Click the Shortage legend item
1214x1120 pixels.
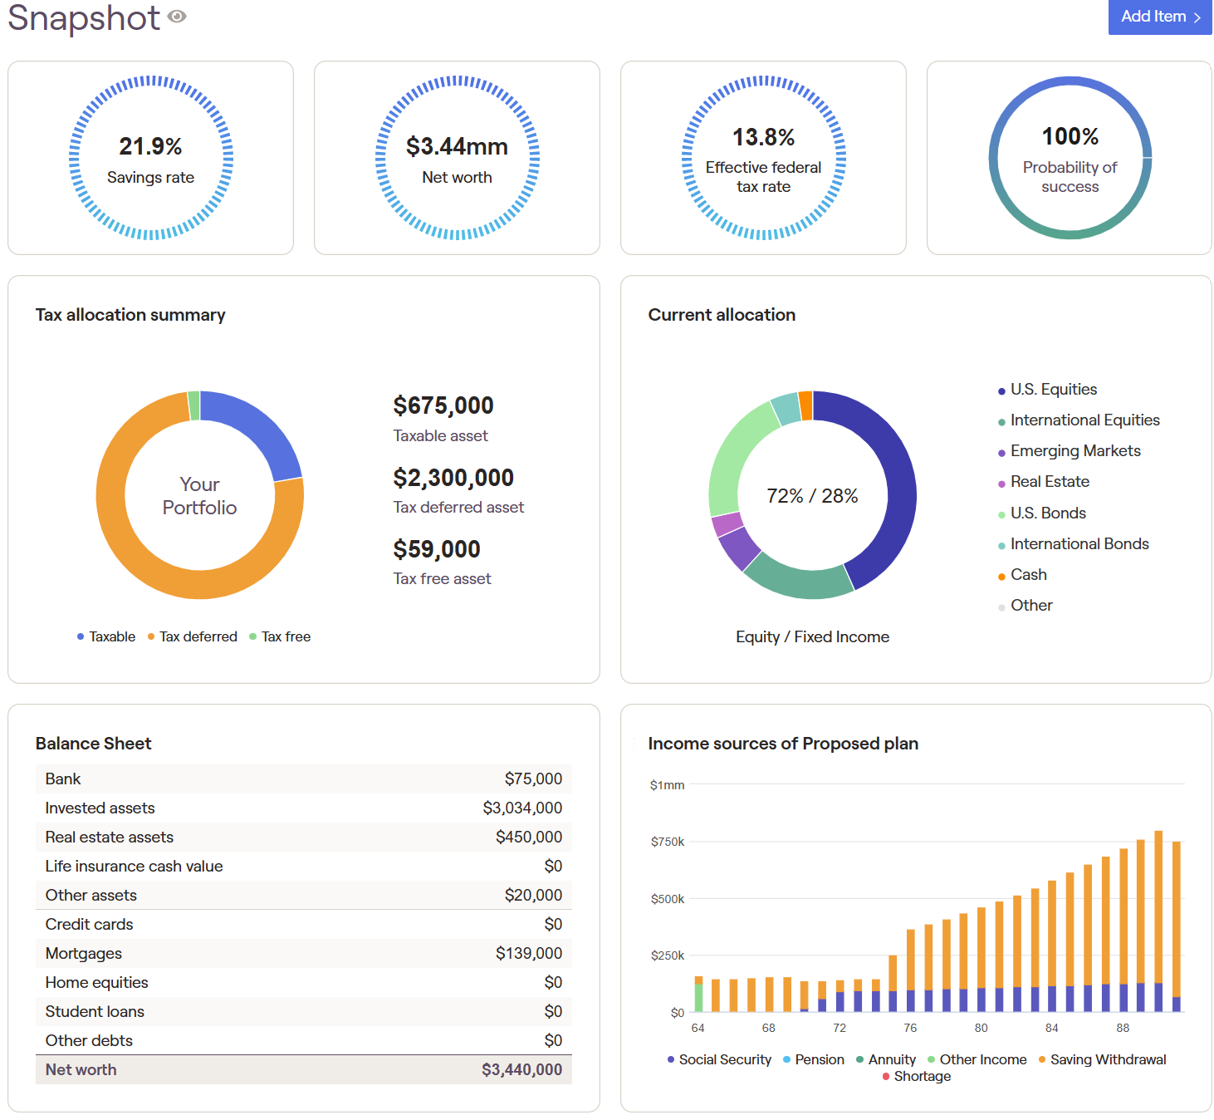click(x=917, y=1076)
